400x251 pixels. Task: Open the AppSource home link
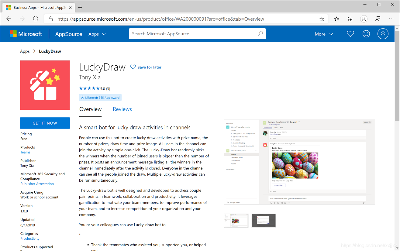69,34
